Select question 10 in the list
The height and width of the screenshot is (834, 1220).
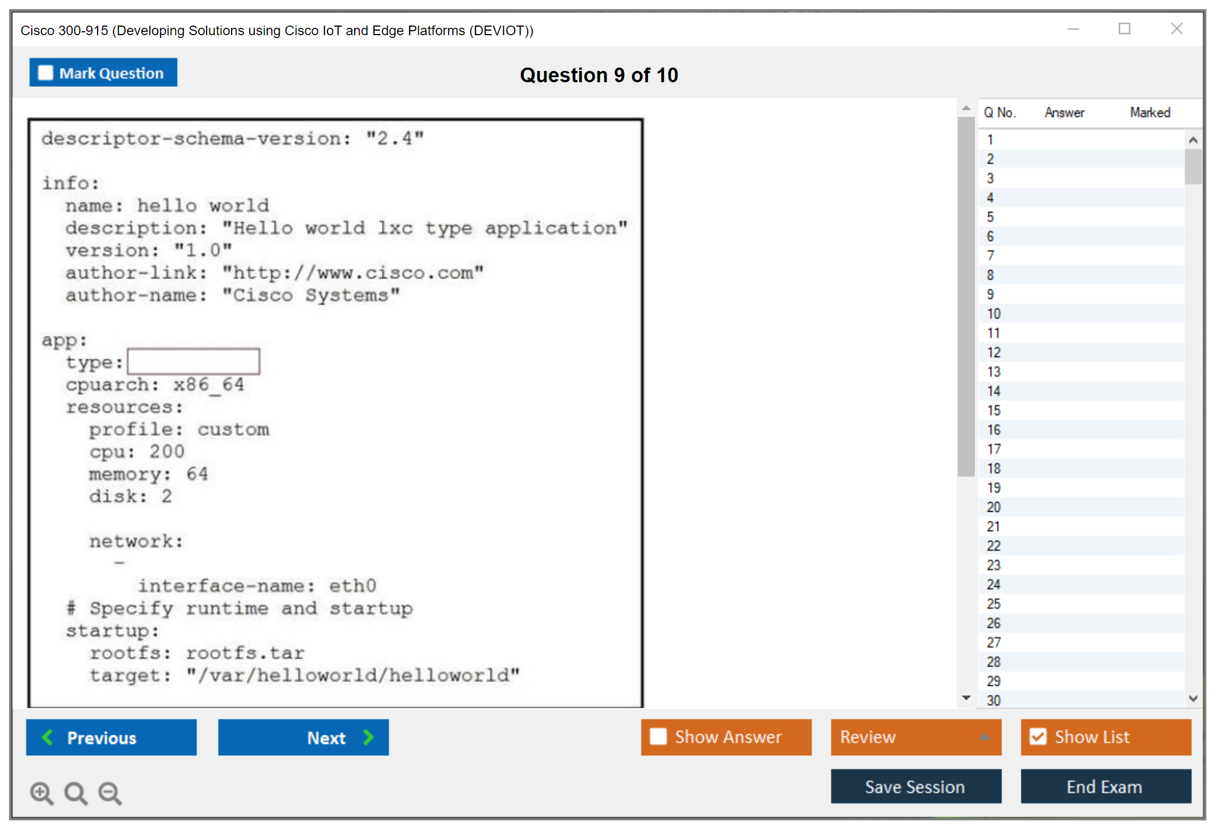tap(994, 314)
